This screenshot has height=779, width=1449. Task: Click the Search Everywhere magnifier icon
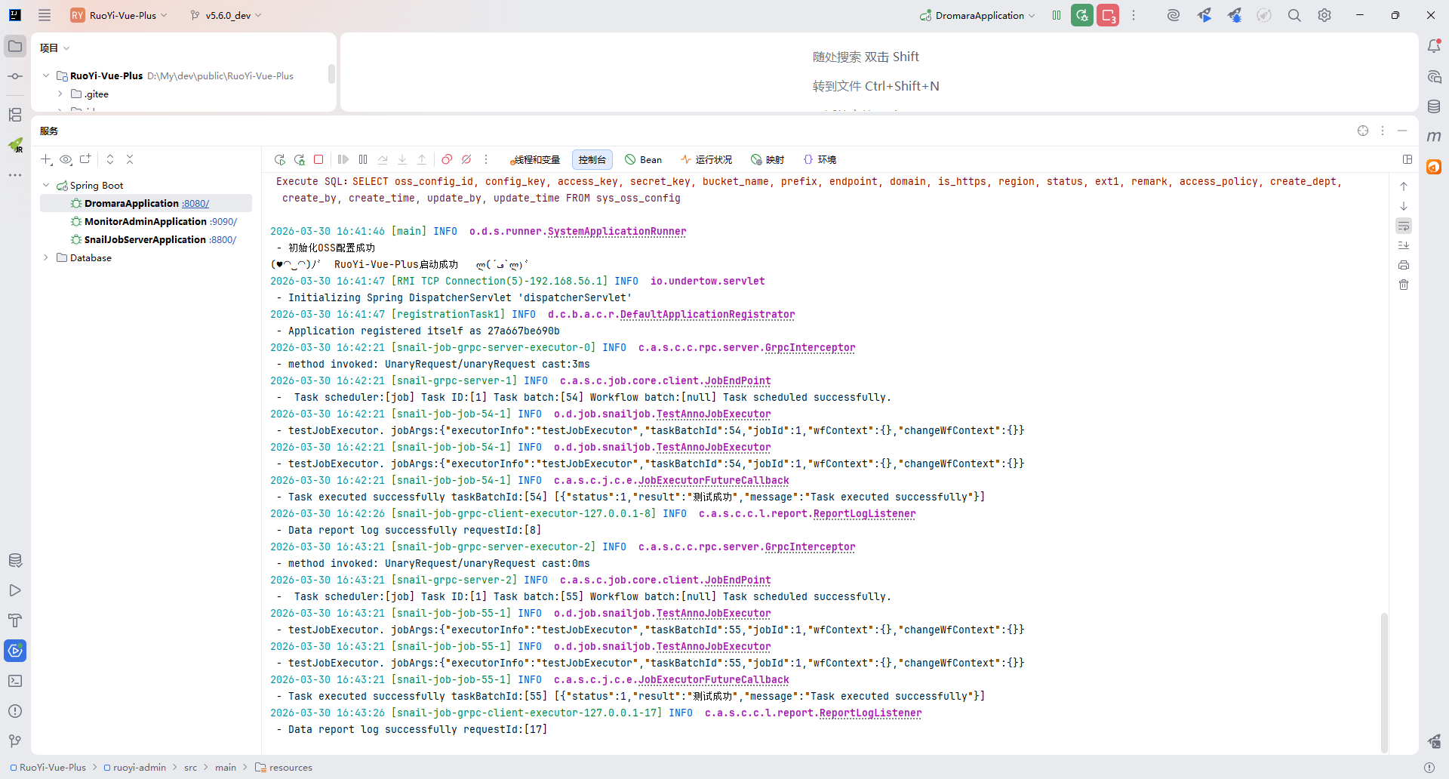coord(1294,15)
